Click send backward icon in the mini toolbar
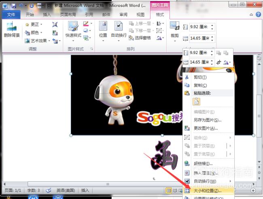 (x=226, y=53)
